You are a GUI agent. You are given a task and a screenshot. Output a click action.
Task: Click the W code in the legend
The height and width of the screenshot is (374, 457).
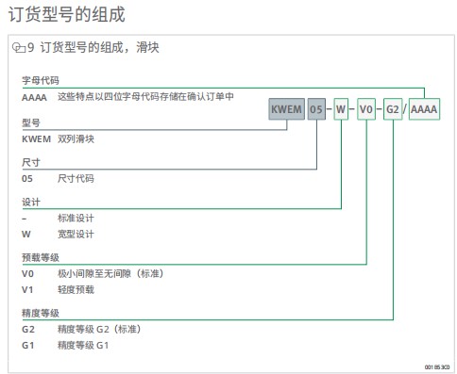pyautogui.click(x=26, y=235)
